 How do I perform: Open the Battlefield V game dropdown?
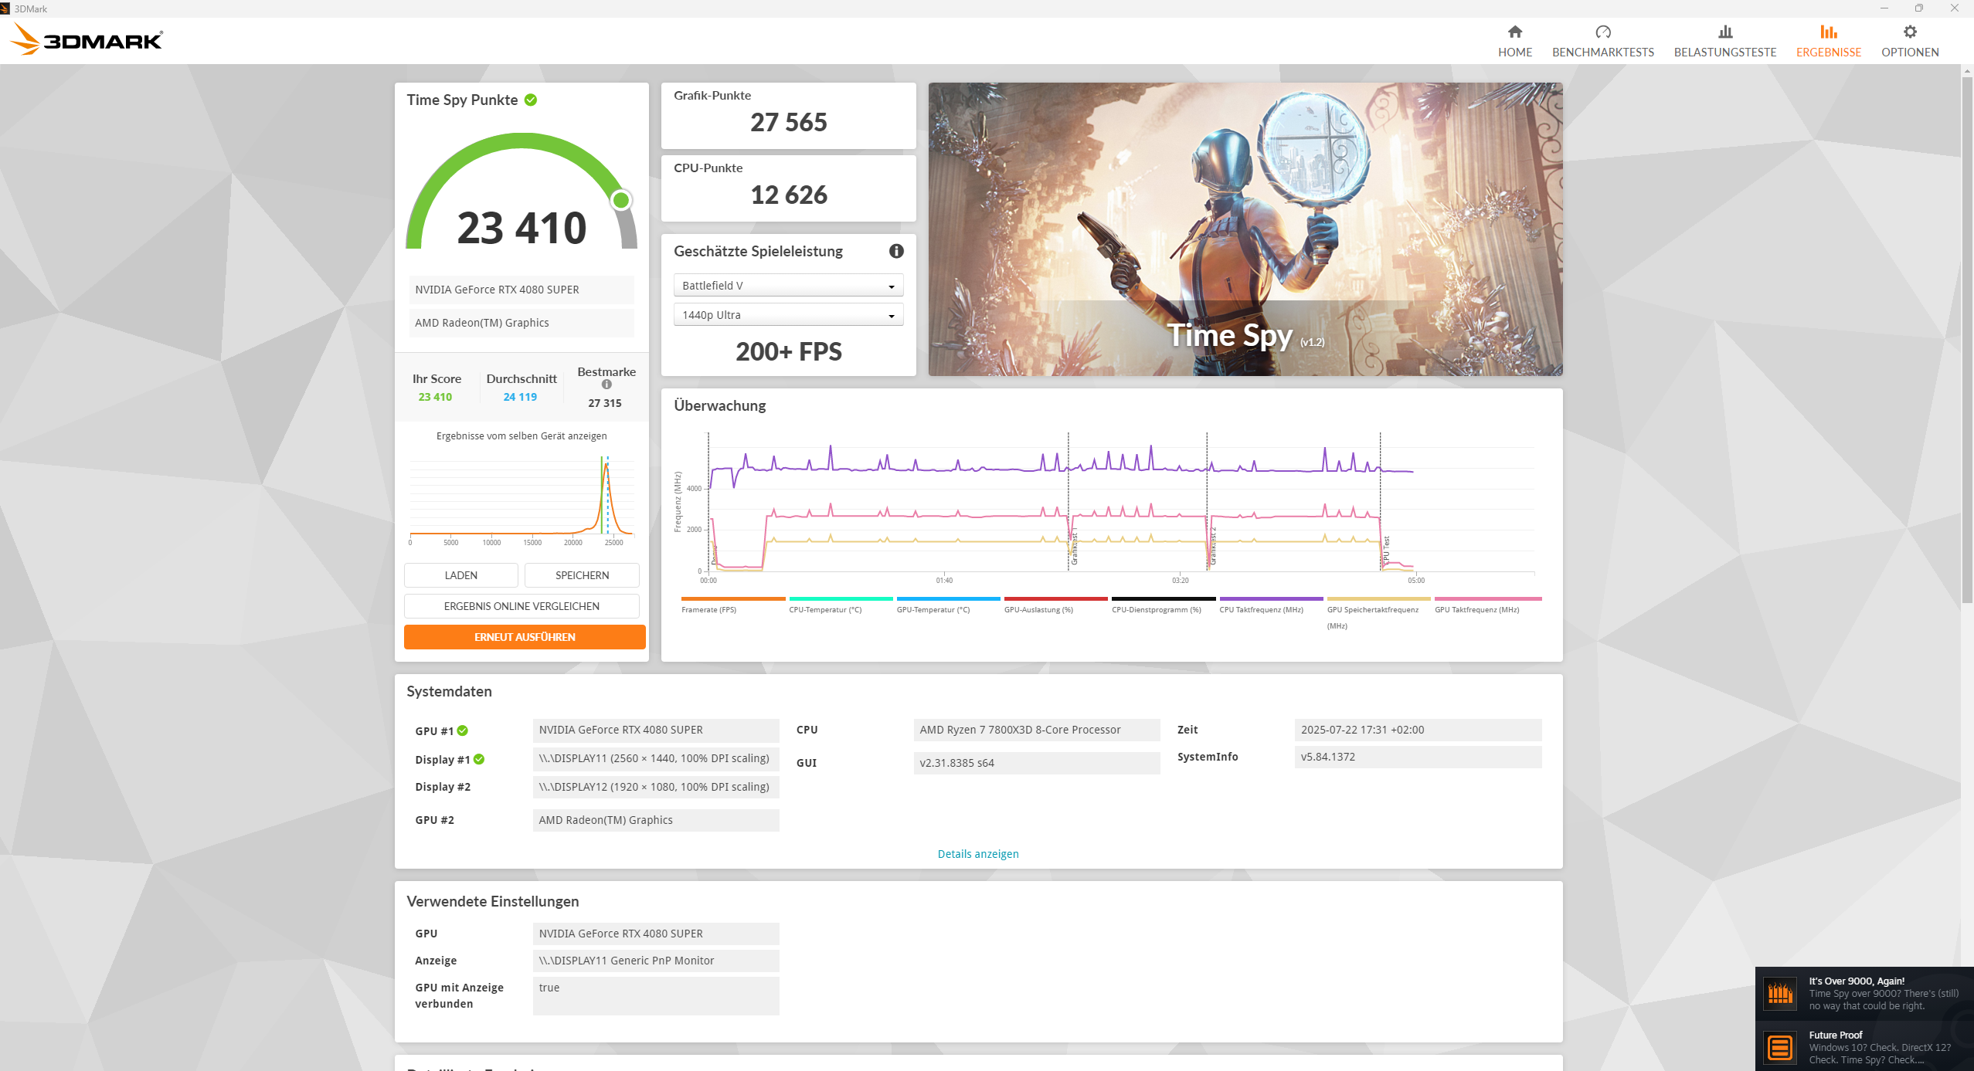pos(788,286)
